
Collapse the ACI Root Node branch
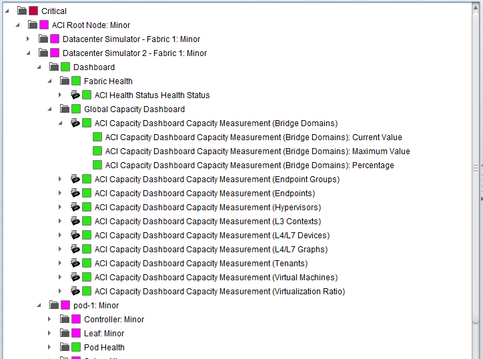click(17, 25)
